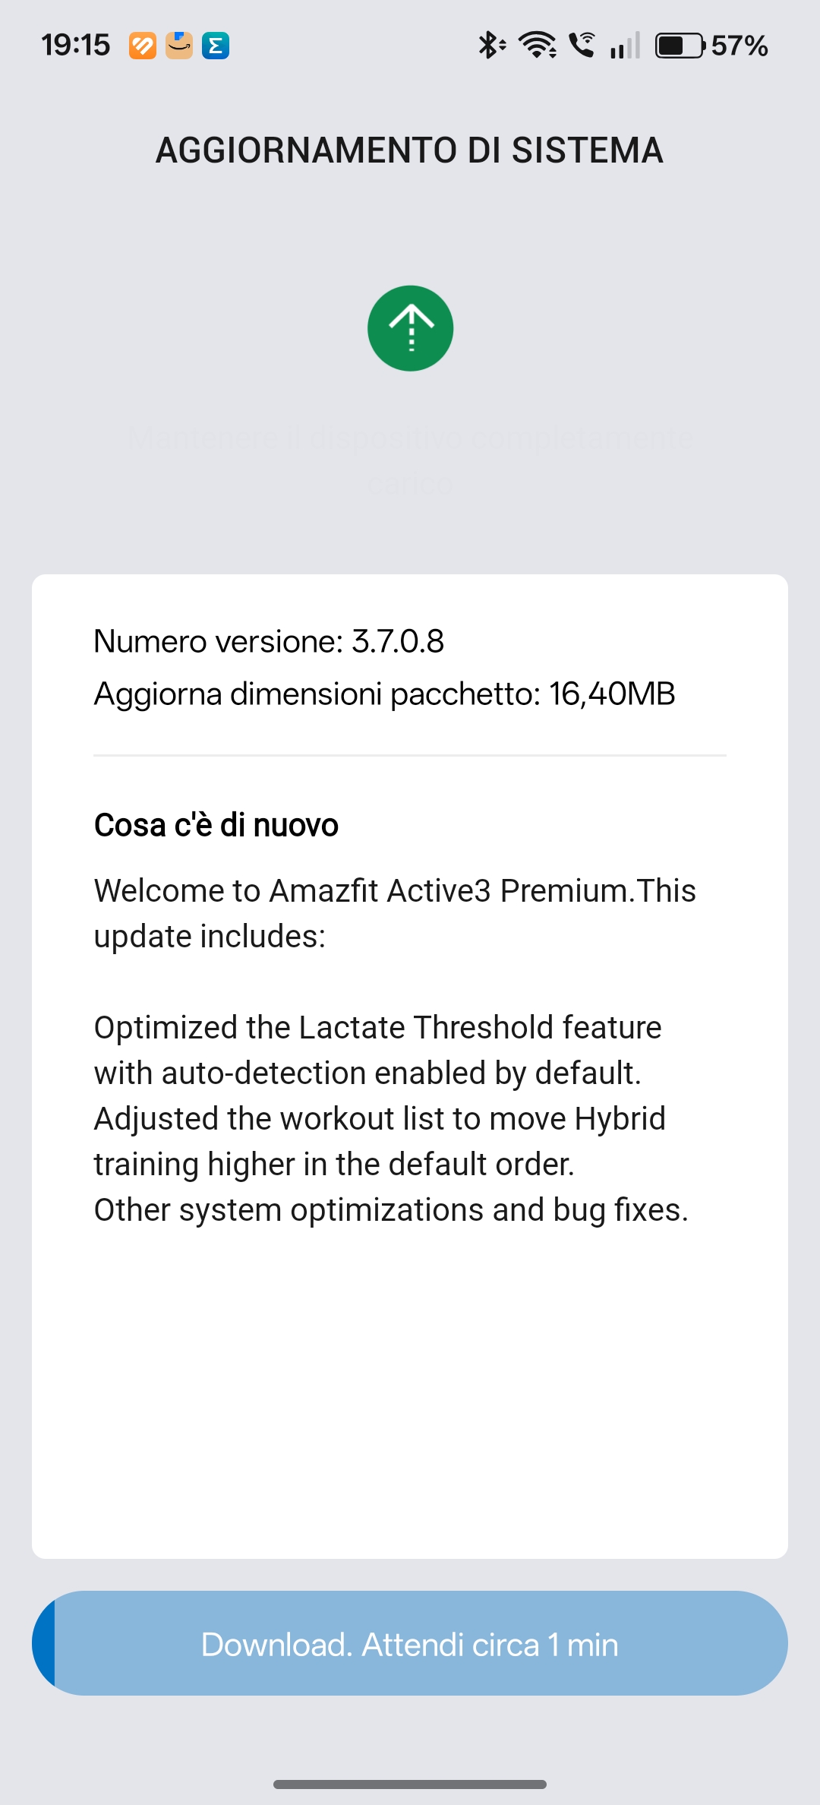This screenshot has width=820, height=1805.
Task: Tap the Amazon notification icon
Action: (179, 46)
